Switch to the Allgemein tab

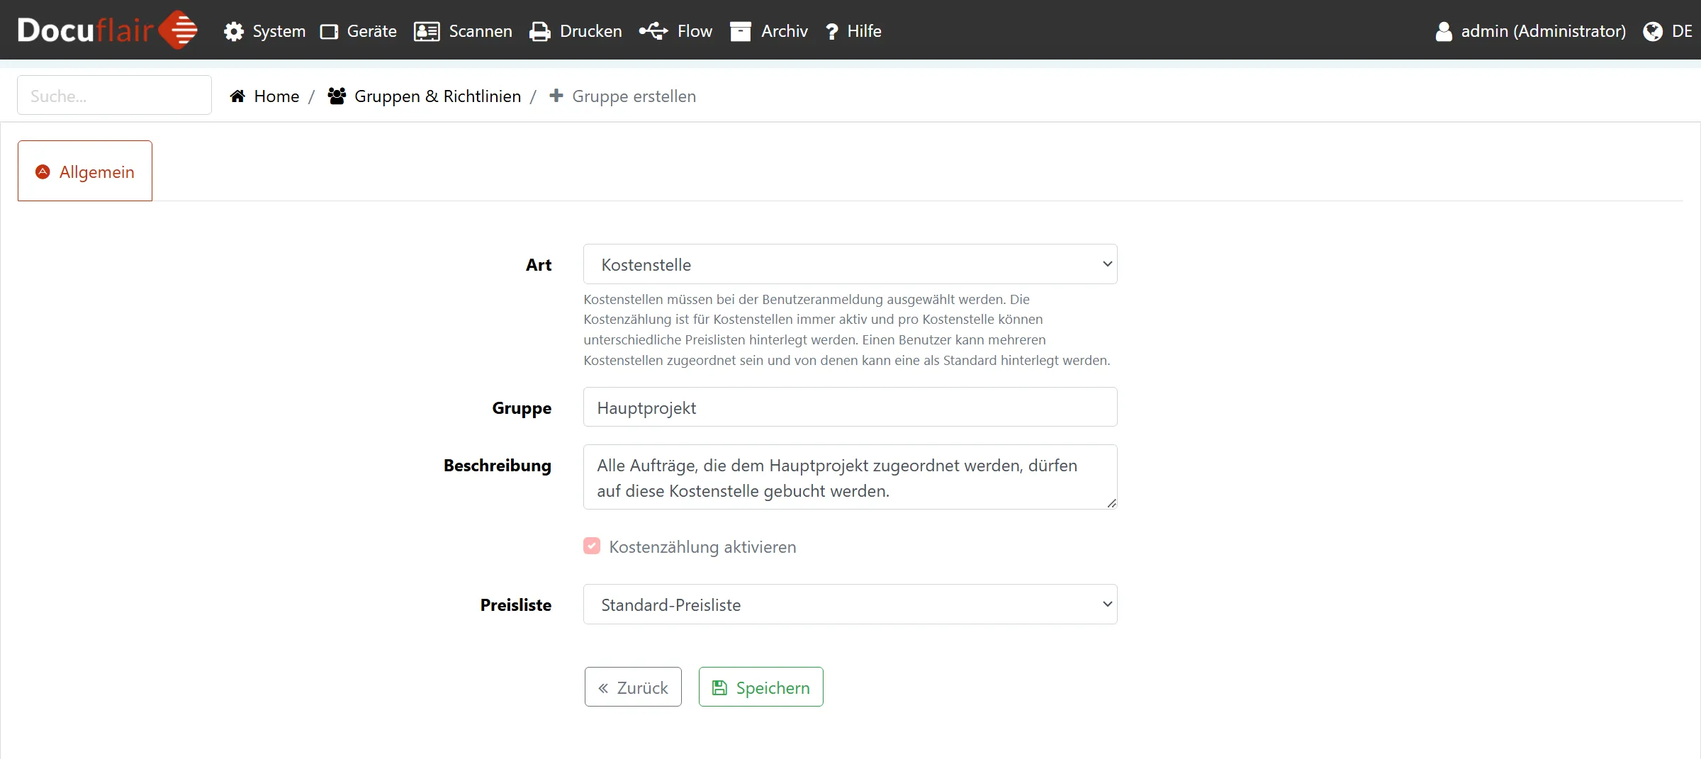pos(85,172)
